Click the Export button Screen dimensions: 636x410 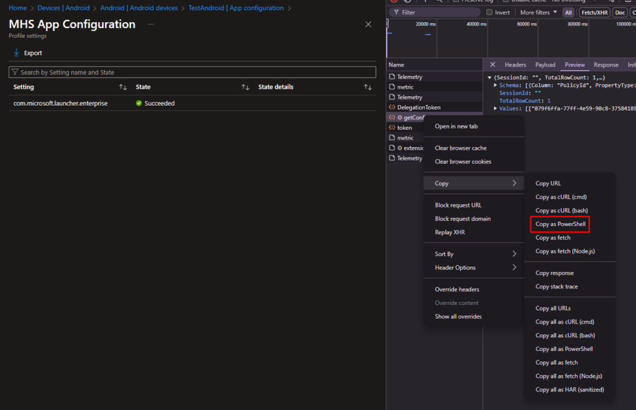pos(27,53)
